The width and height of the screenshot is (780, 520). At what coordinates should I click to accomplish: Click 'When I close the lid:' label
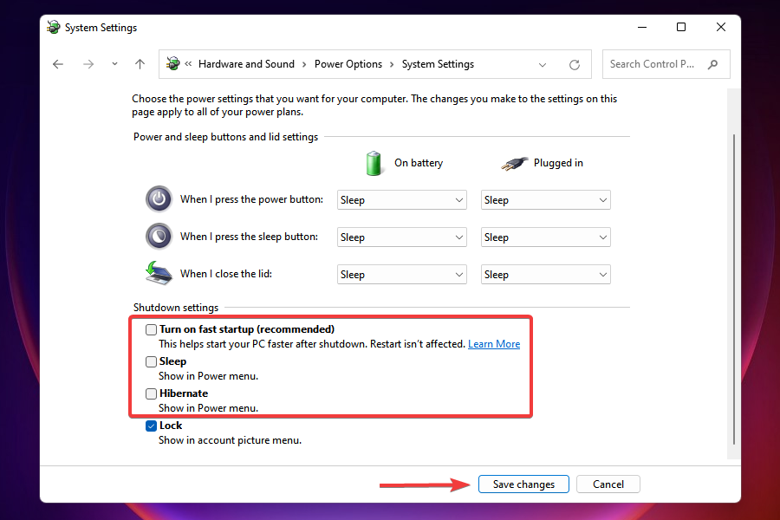(x=226, y=274)
